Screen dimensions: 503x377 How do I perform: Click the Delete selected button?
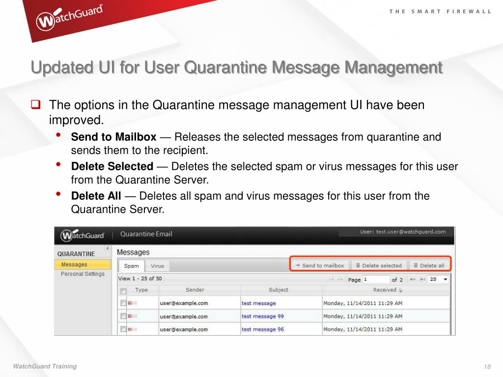pyautogui.click(x=379, y=266)
